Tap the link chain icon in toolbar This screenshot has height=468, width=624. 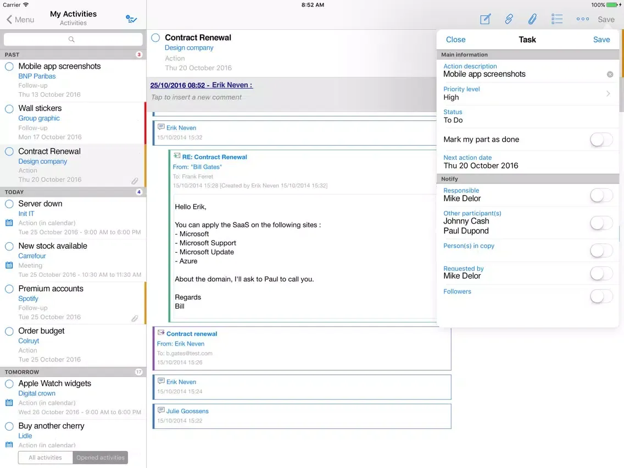pos(509,20)
